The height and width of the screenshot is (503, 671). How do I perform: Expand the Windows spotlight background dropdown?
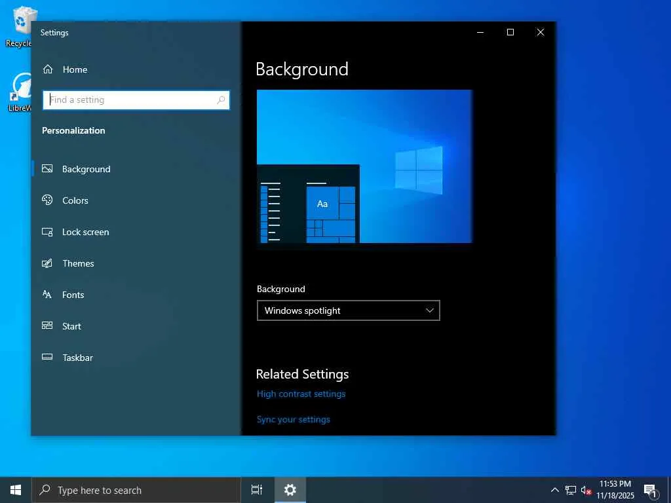[x=349, y=310]
